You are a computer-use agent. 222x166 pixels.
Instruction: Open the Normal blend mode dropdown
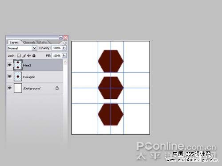tap(22, 48)
